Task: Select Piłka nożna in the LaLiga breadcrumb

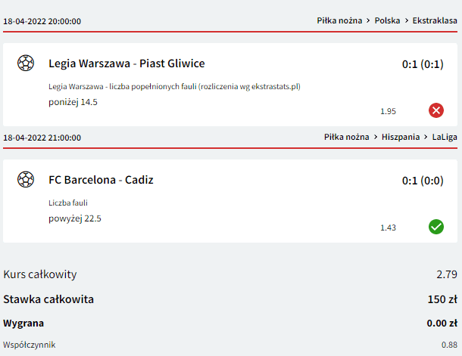Action: point(347,137)
